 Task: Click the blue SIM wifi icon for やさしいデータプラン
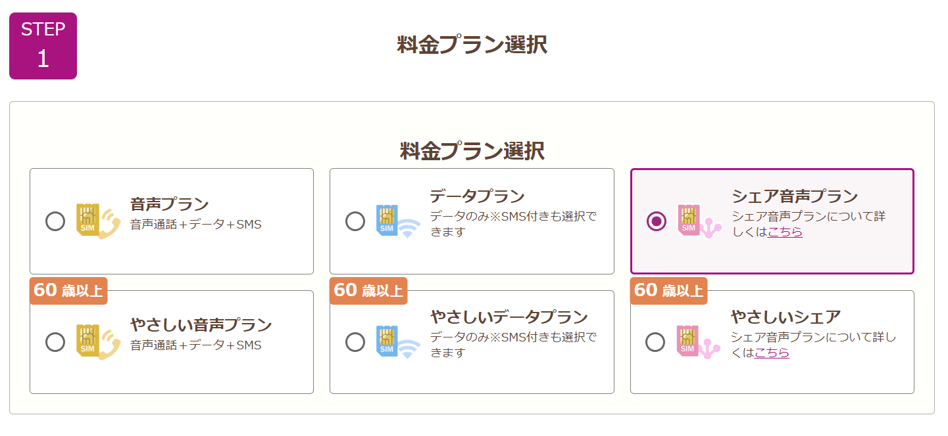pos(398,342)
